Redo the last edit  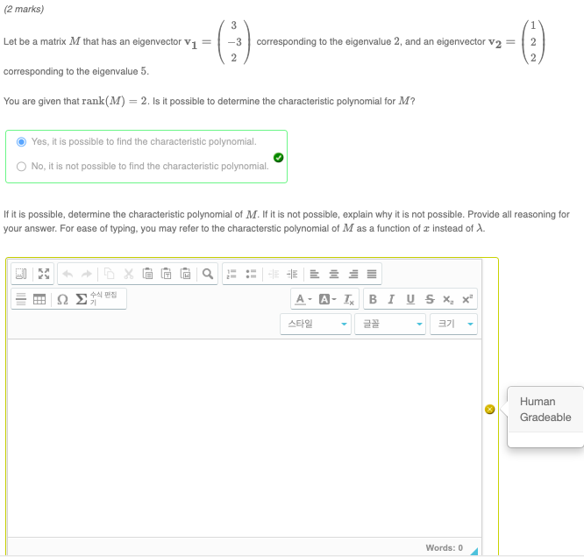[x=87, y=274]
